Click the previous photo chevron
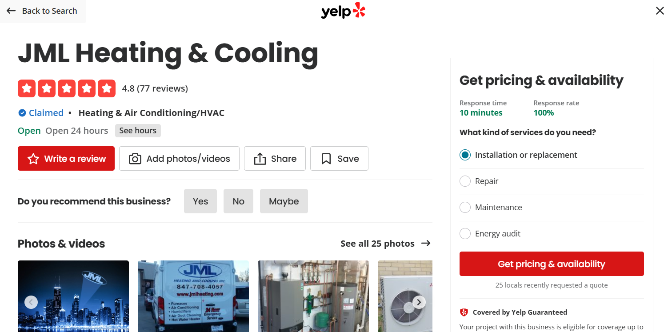This screenshot has width=672, height=332. pyautogui.click(x=31, y=302)
